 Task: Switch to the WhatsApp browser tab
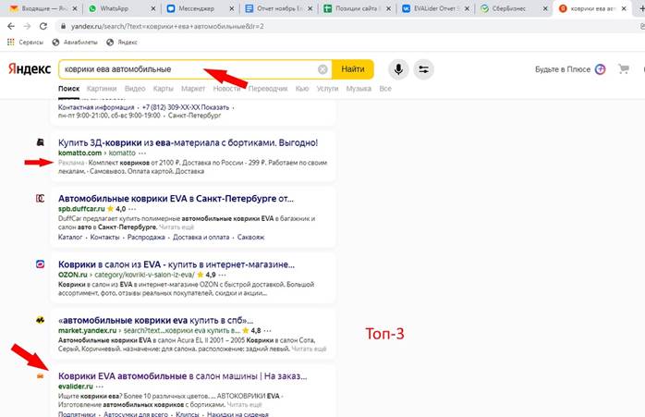[x=121, y=8]
